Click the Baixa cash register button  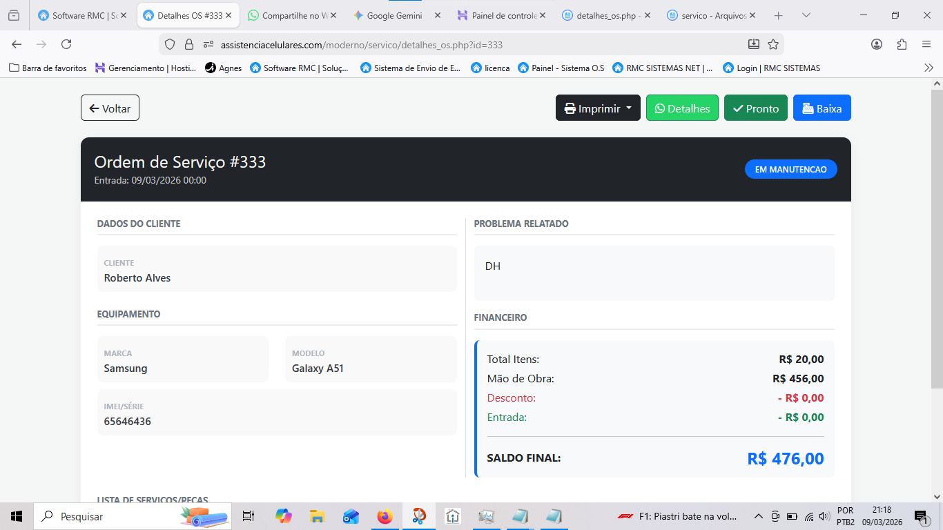click(822, 108)
